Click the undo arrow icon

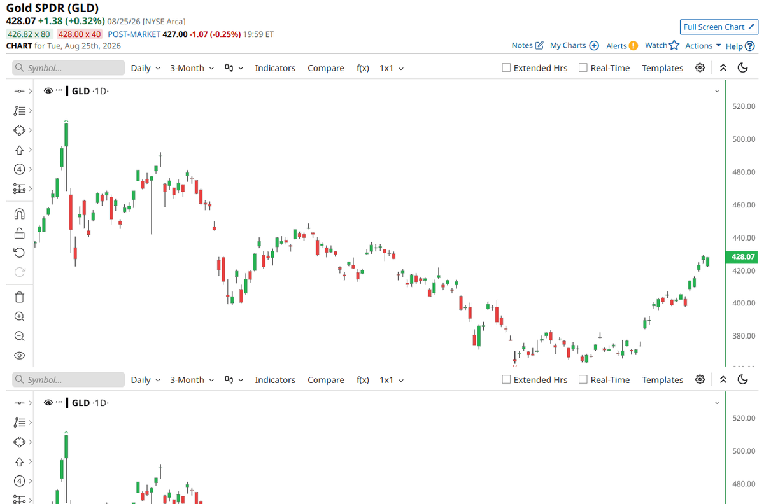tap(19, 253)
